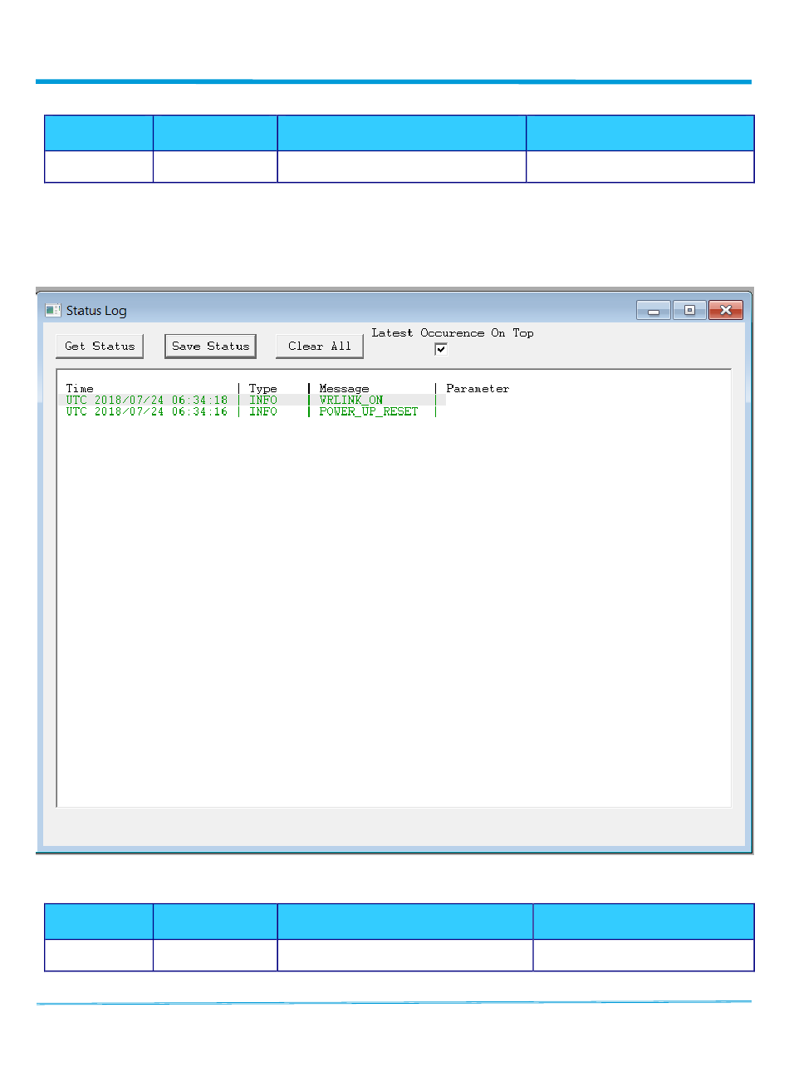Select the POWER_UP_RESET message entry
Viewport: 789px width, 1067px height.
click(369, 411)
